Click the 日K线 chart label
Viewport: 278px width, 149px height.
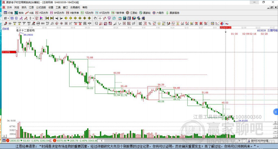[5, 29]
